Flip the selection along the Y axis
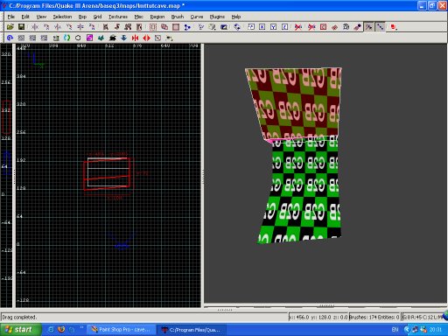Viewport: 448px width, 336px height. coord(58,27)
